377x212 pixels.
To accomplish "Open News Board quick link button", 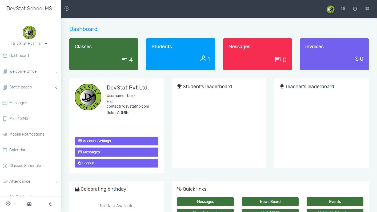I will click(x=270, y=202).
